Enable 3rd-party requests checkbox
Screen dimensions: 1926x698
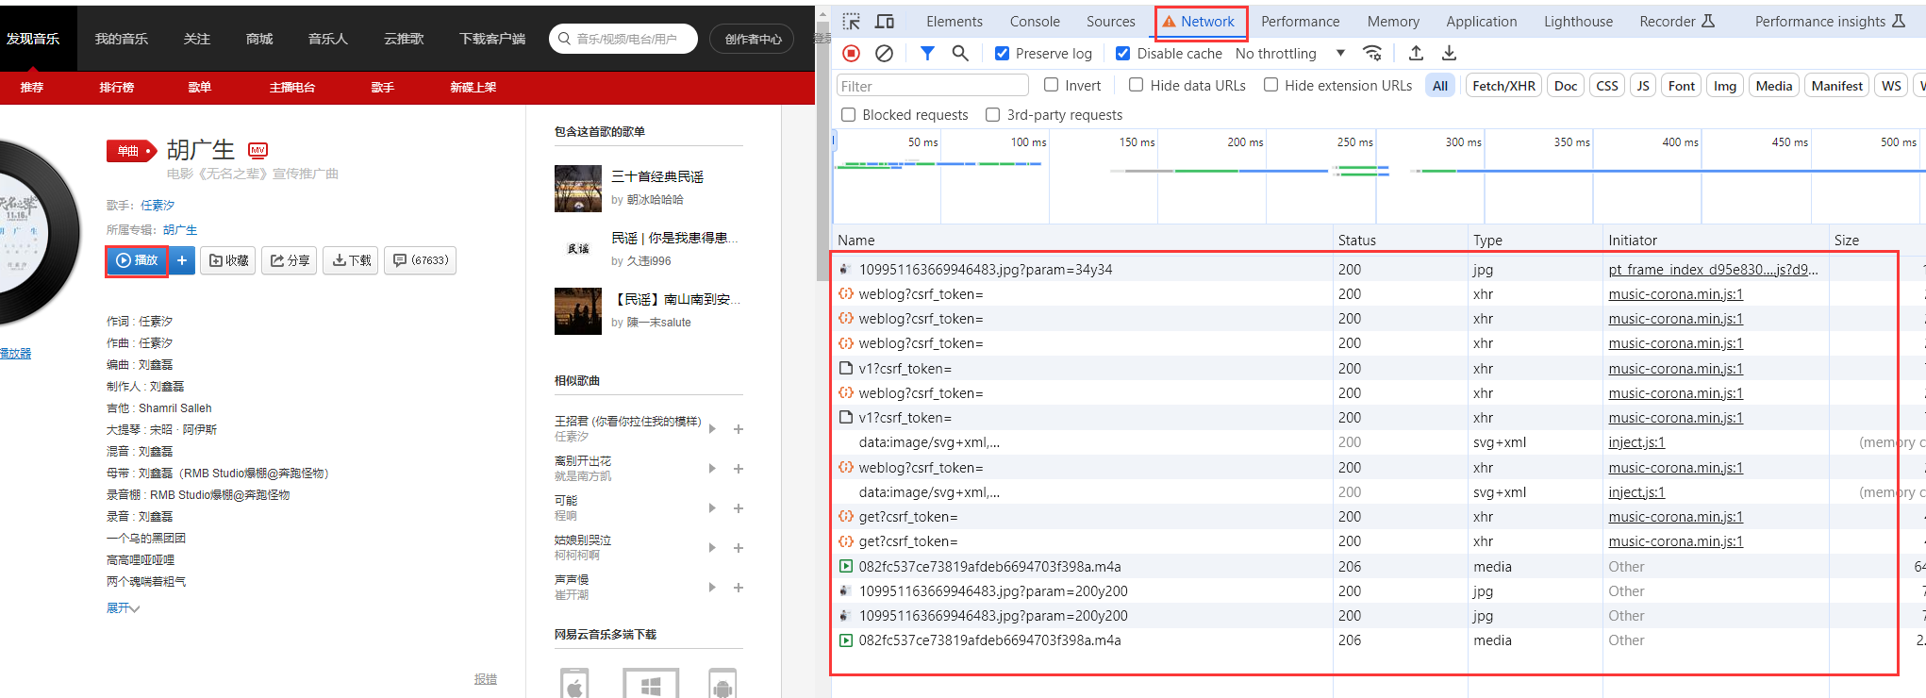coord(992,114)
